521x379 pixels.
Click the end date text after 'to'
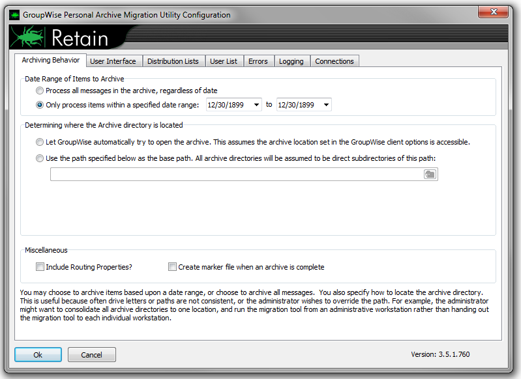click(296, 105)
